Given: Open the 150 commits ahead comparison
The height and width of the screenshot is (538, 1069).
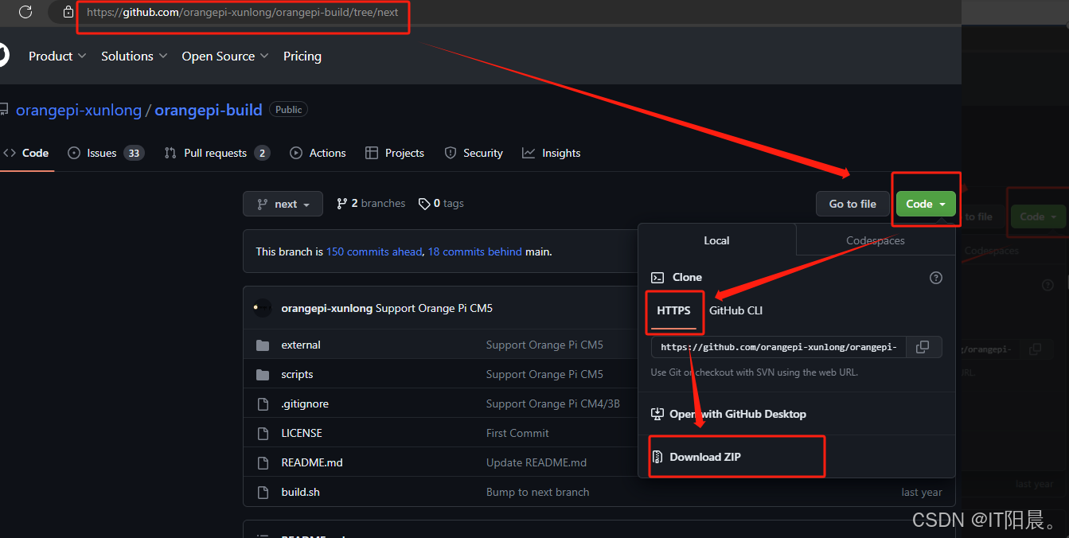Looking at the screenshot, I should coord(374,251).
